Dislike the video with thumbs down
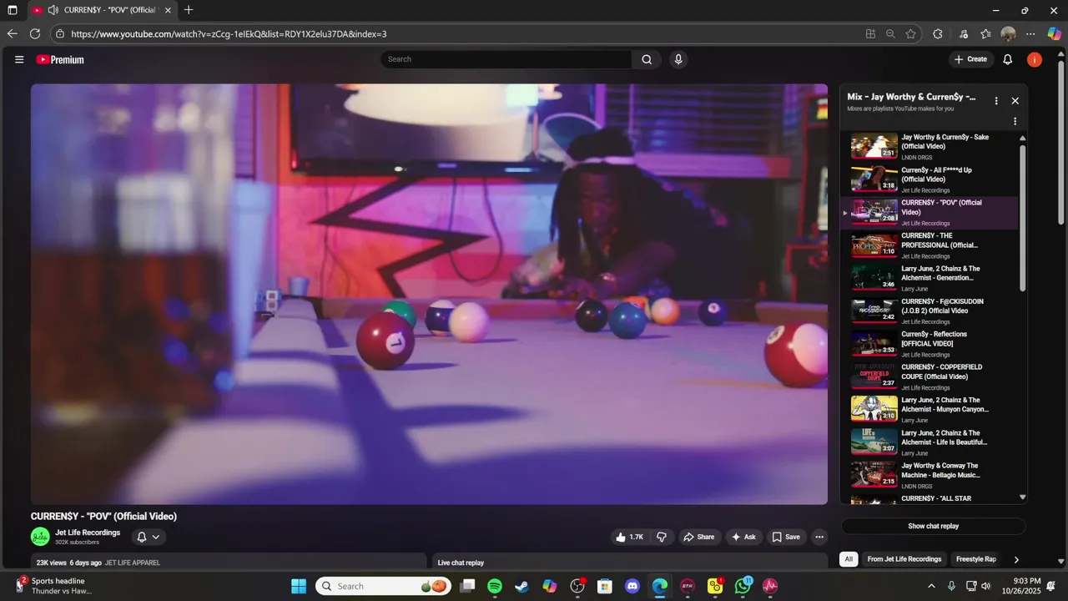This screenshot has width=1068, height=601. point(662,537)
